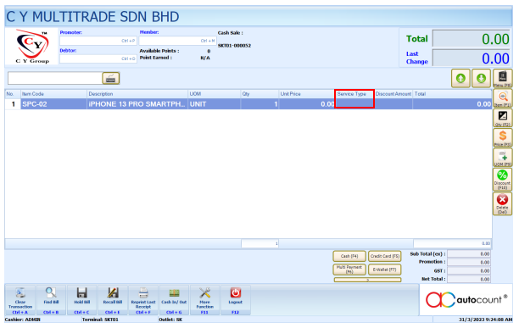Viewport: 519px width, 328px height.
Task: Focus the Member input field
Action: tap(178, 41)
